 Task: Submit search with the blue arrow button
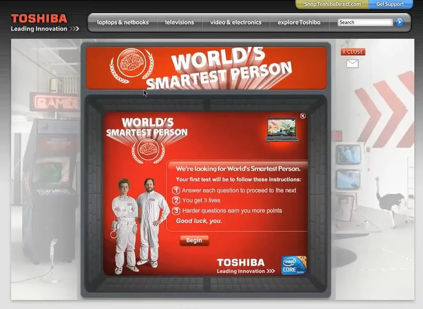point(400,22)
